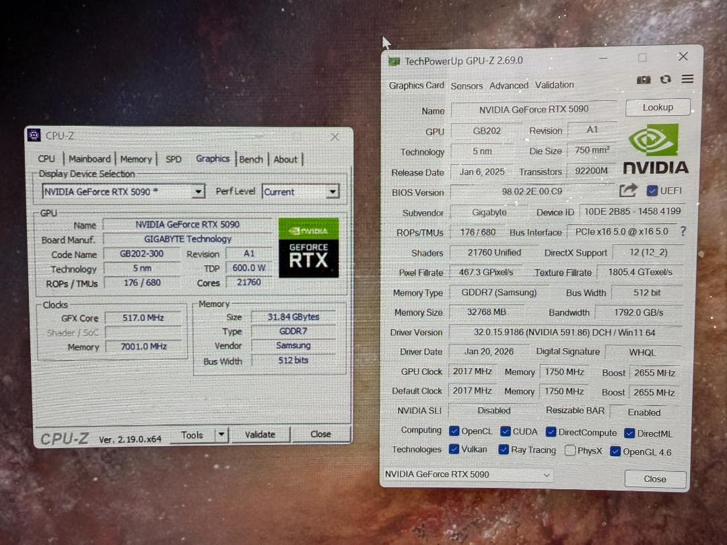This screenshot has height=545, width=727.
Task: Click the TDP value 600.0 W
Action: [249, 268]
